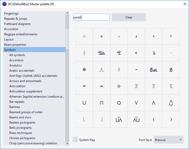Select the combined U and caret symbol

pyautogui.click(x=119, y=119)
